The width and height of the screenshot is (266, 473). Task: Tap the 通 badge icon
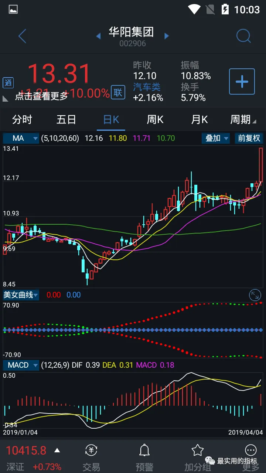(x=8, y=83)
